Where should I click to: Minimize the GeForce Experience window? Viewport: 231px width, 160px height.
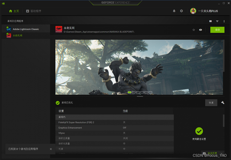coord(219,3)
